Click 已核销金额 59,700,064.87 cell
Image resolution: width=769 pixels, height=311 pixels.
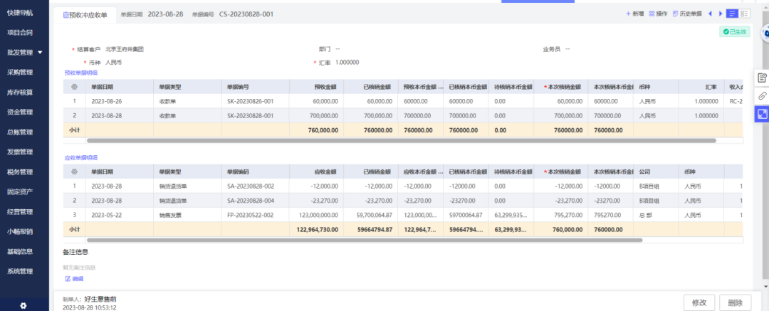(x=371, y=216)
